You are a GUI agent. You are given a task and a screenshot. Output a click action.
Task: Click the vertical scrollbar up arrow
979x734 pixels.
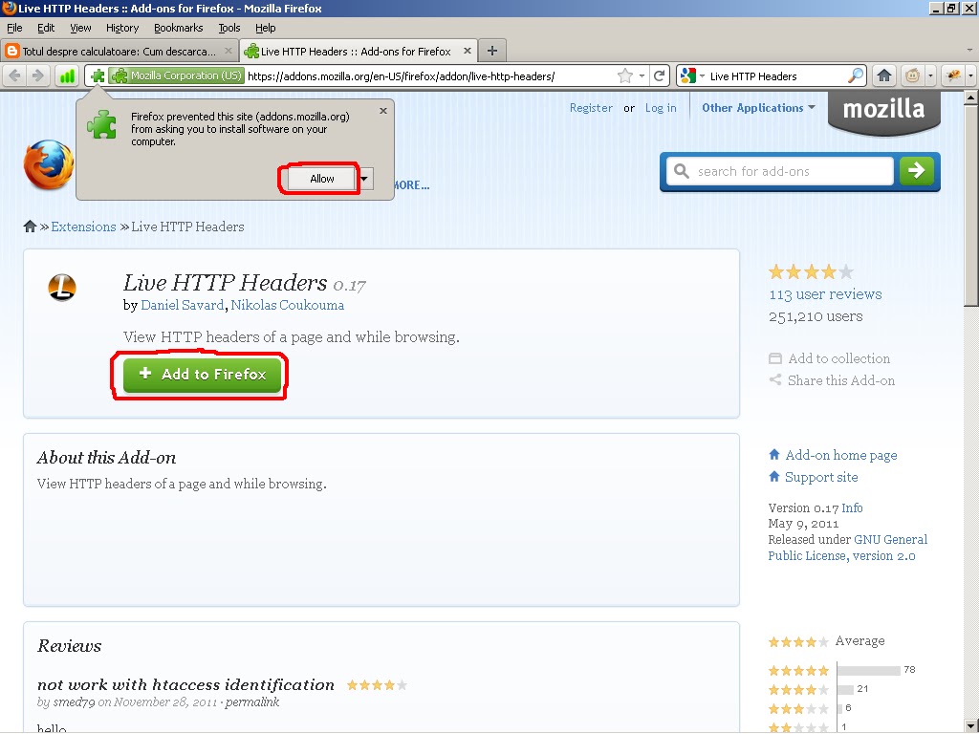[x=971, y=97]
